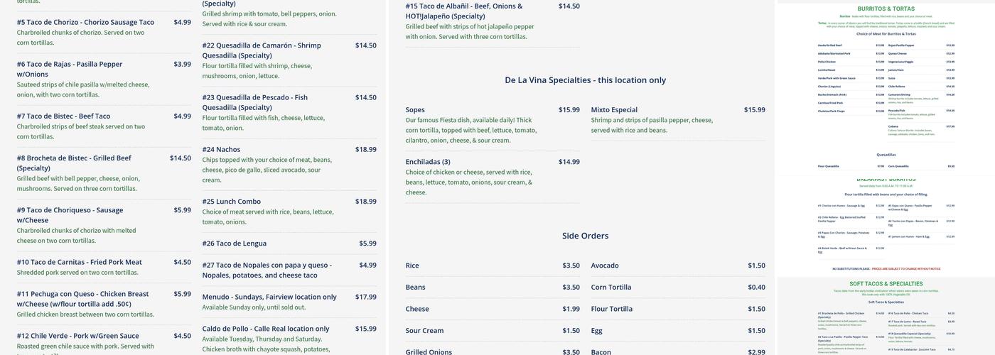The image size is (995, 355).
Task: Select #10 Taco de Carnitas item
Action: (x=79, y=262)
